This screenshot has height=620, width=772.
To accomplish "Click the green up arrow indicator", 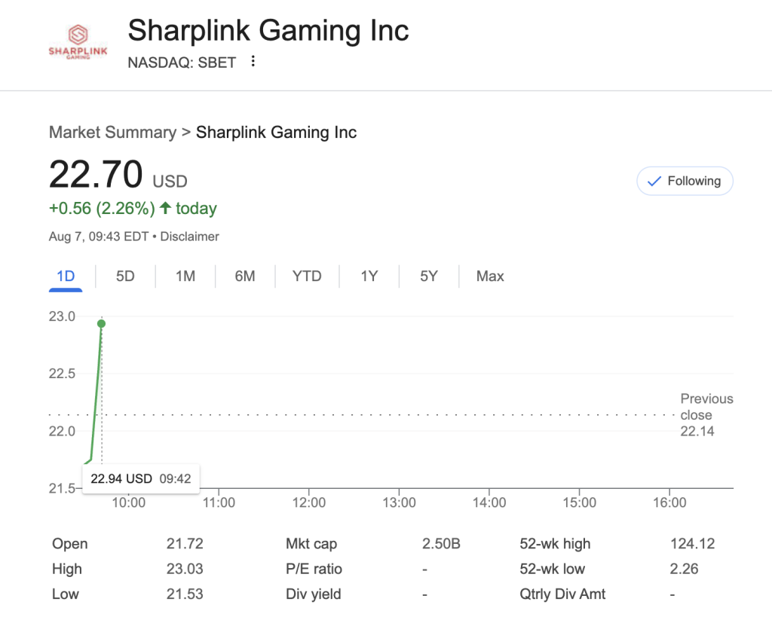I will 166,209.
